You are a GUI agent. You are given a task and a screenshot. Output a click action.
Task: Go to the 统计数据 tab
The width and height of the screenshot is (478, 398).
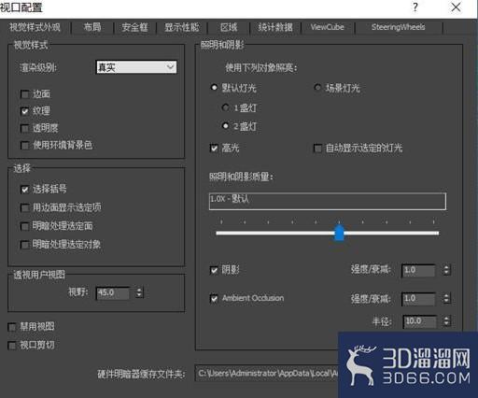point(275,27)
